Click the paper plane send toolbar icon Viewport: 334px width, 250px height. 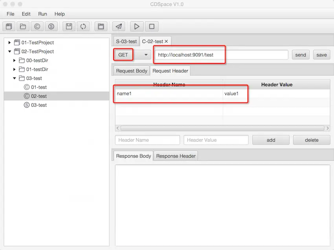119,26
